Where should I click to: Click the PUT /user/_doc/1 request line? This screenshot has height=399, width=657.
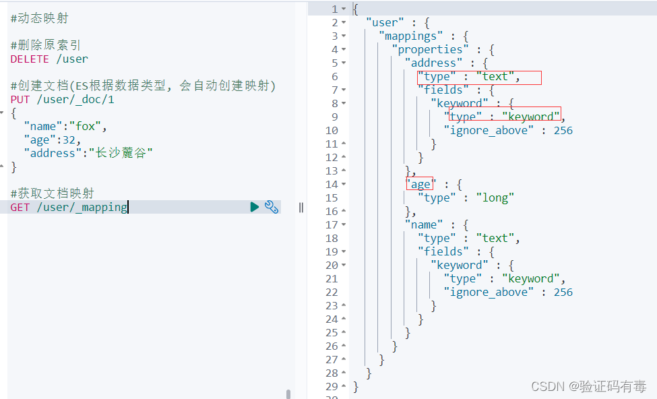point(63,99)
